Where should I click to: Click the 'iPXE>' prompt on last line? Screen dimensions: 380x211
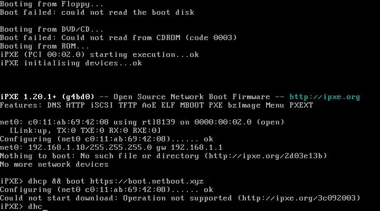12,207
